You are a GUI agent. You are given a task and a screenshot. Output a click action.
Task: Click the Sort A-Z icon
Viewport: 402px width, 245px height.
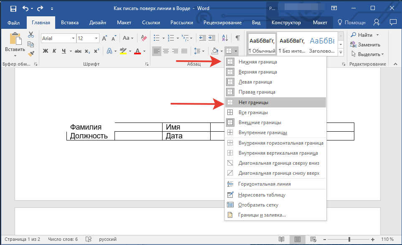225,38
